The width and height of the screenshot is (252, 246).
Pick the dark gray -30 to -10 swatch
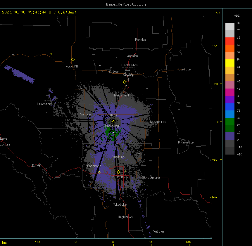(230, 151)
